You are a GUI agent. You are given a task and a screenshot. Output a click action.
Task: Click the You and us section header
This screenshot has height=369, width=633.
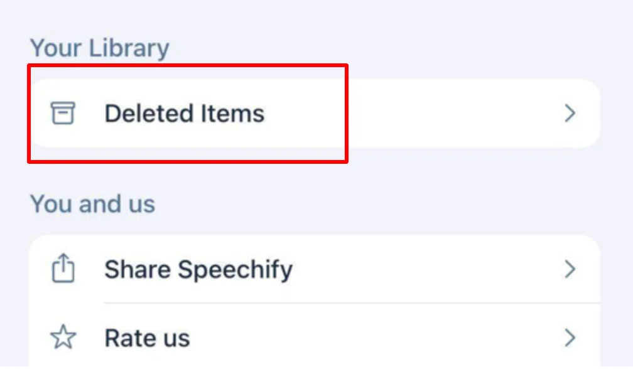click(92, 204)
